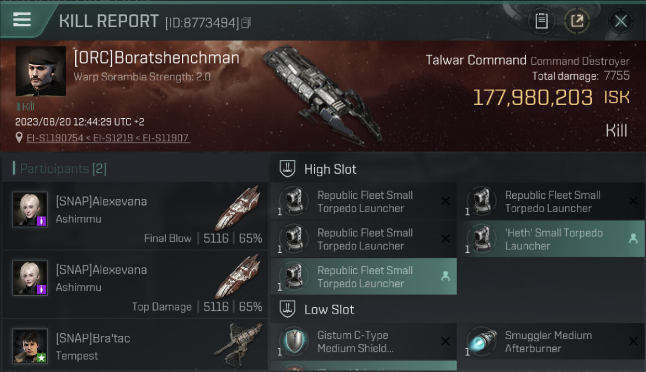Select Alexevana's Final Blow participant entry

(135, 216)
